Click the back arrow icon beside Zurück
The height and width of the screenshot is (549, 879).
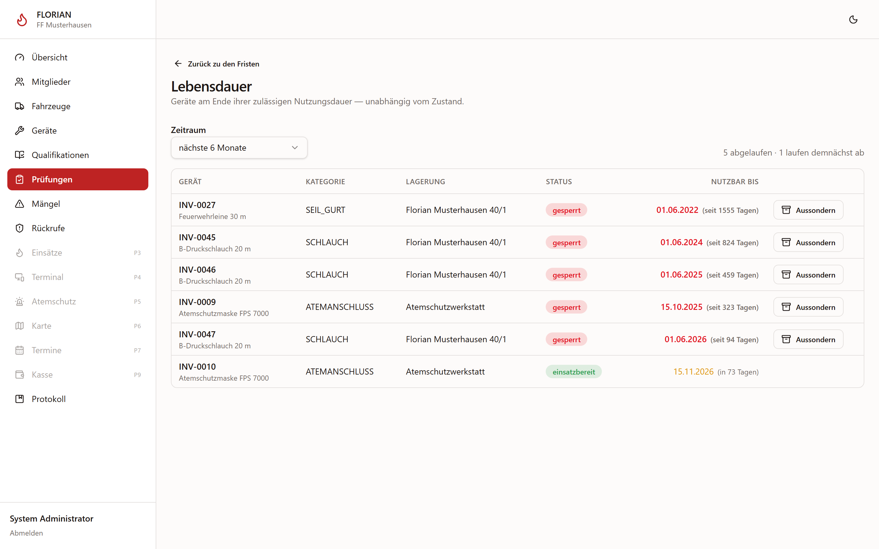178,63
